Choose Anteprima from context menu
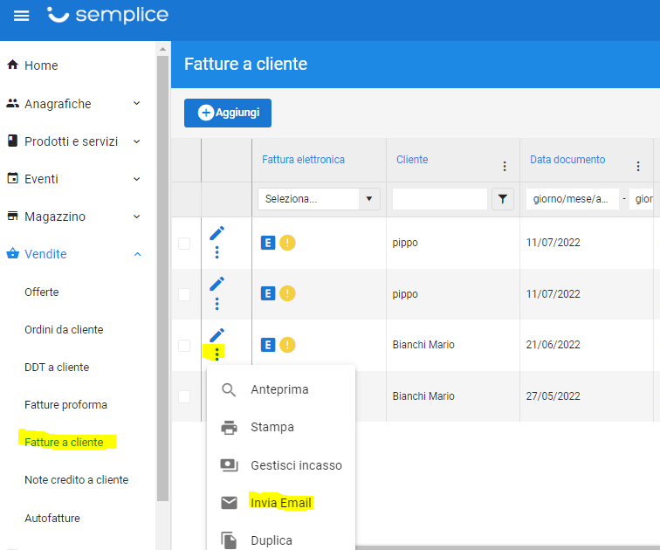The image size is (660, 550). coord(281,389)
